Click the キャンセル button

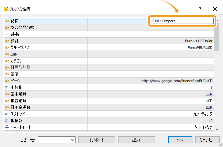pos(207,140)
